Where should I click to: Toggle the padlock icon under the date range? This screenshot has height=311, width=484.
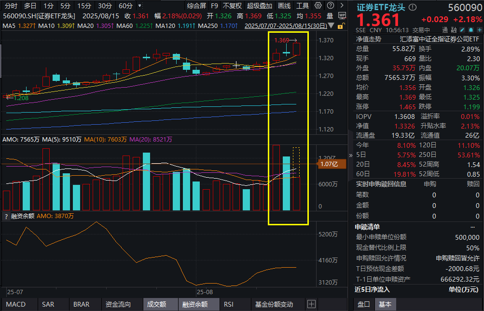(x=341, y=26)
